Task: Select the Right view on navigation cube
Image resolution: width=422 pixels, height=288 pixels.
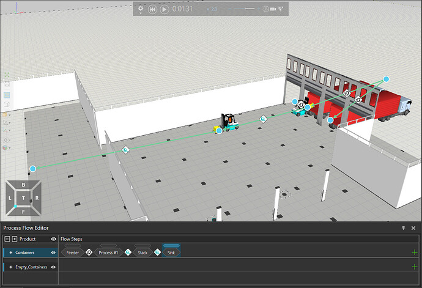Action: (x=37, y=198)
